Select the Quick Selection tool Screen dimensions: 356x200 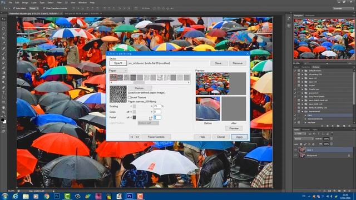click(x=3, y=33)
